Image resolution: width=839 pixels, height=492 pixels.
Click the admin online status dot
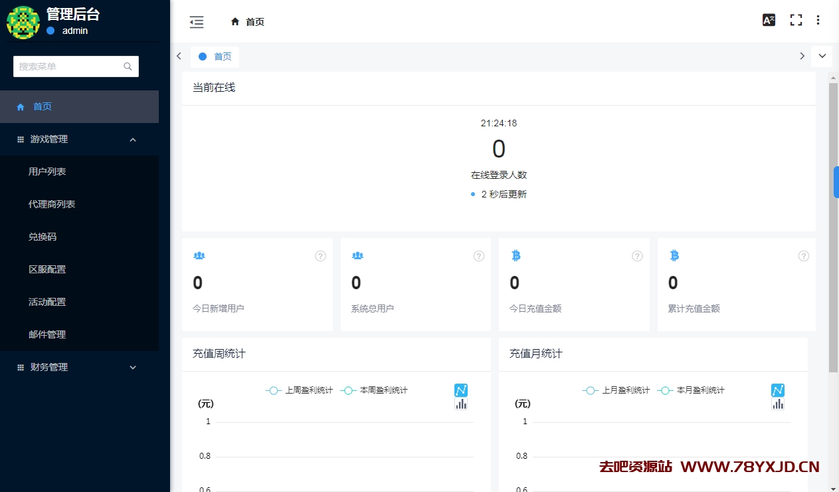click(x=50, y=31)
